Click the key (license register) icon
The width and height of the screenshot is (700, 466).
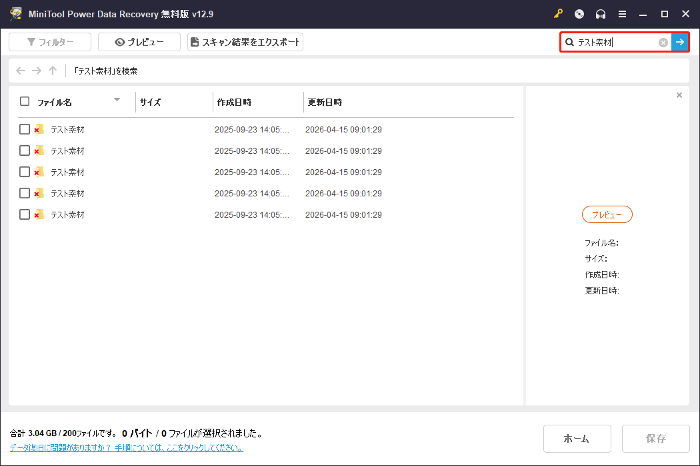tap(558, 14)
